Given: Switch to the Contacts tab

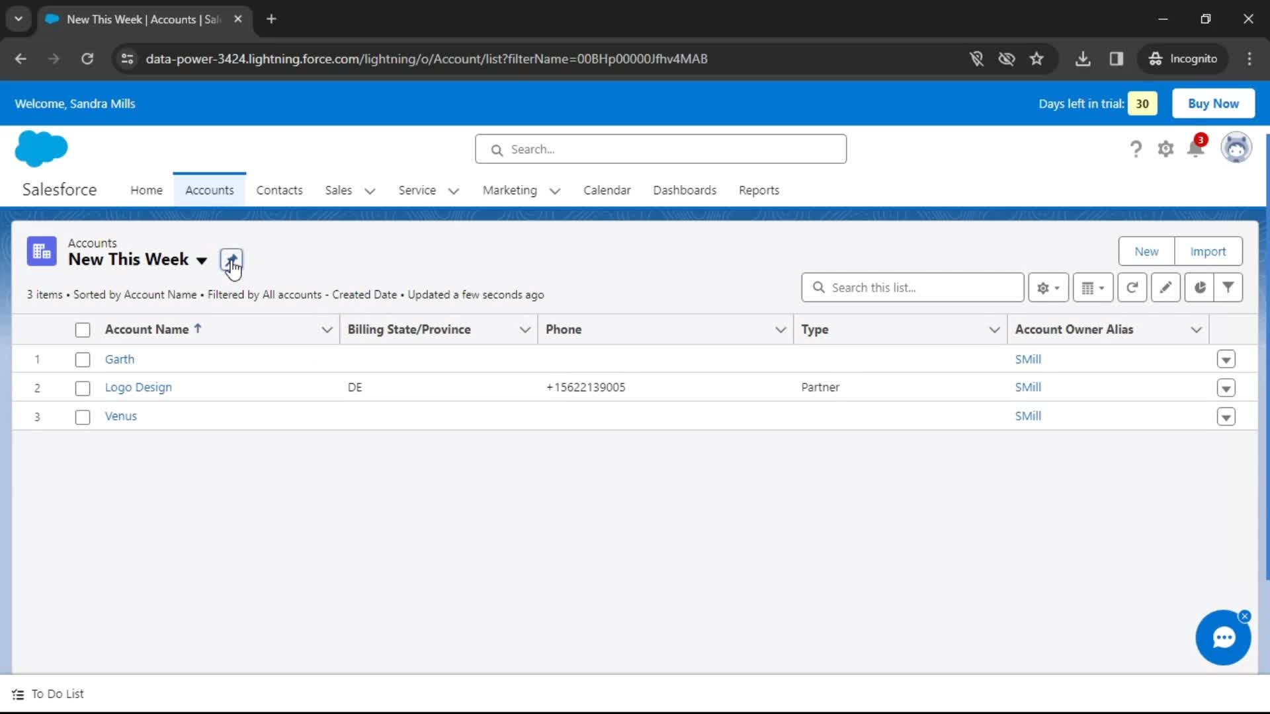Looking at the screenshot, I should point(279,190).
